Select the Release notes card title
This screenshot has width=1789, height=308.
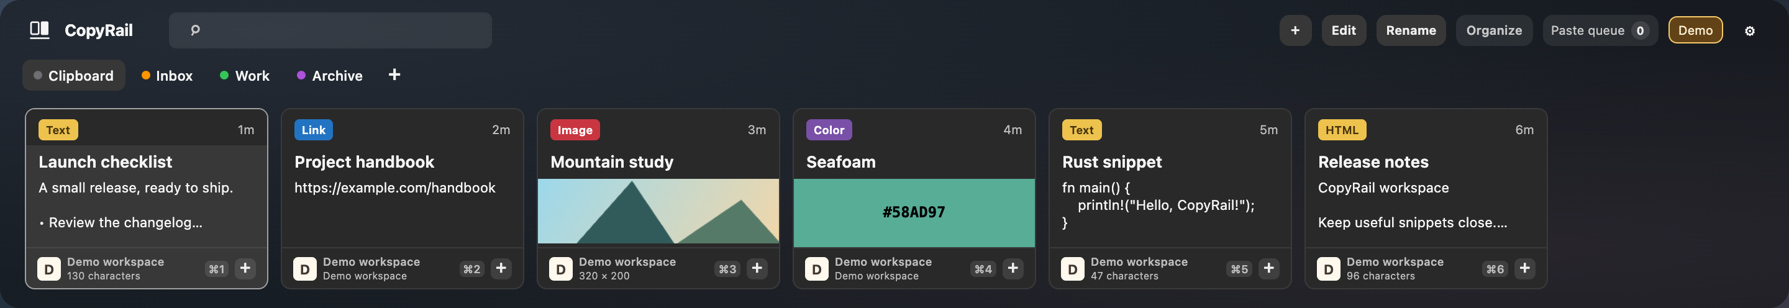click(1373, 161)
